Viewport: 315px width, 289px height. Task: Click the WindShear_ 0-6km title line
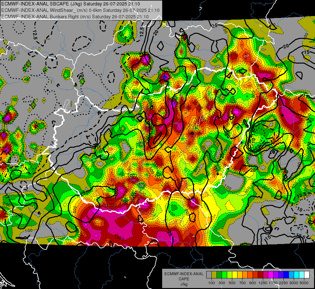click(80, 10)
